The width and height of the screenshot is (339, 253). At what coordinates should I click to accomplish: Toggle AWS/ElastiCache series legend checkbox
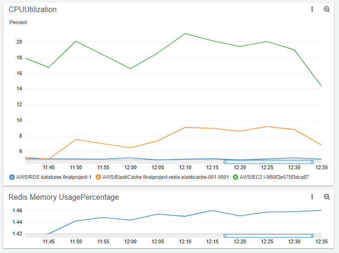point(98,177)
